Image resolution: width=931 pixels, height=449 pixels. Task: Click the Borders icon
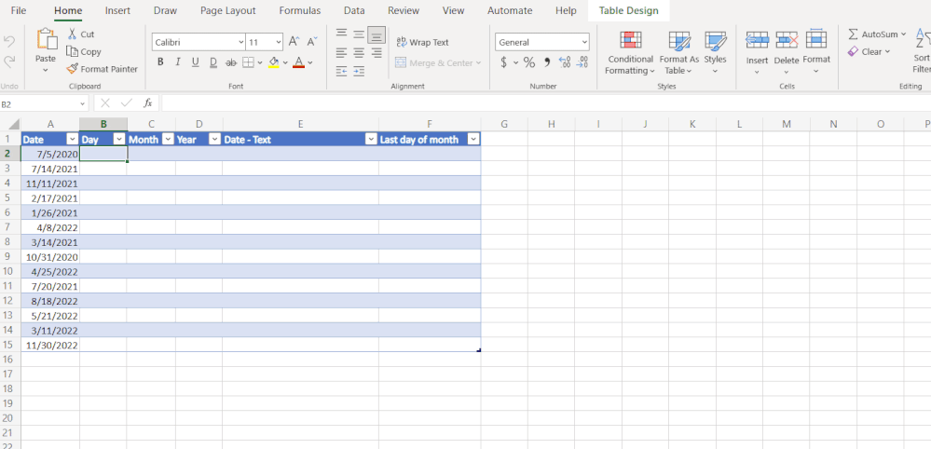pos(248,62)
